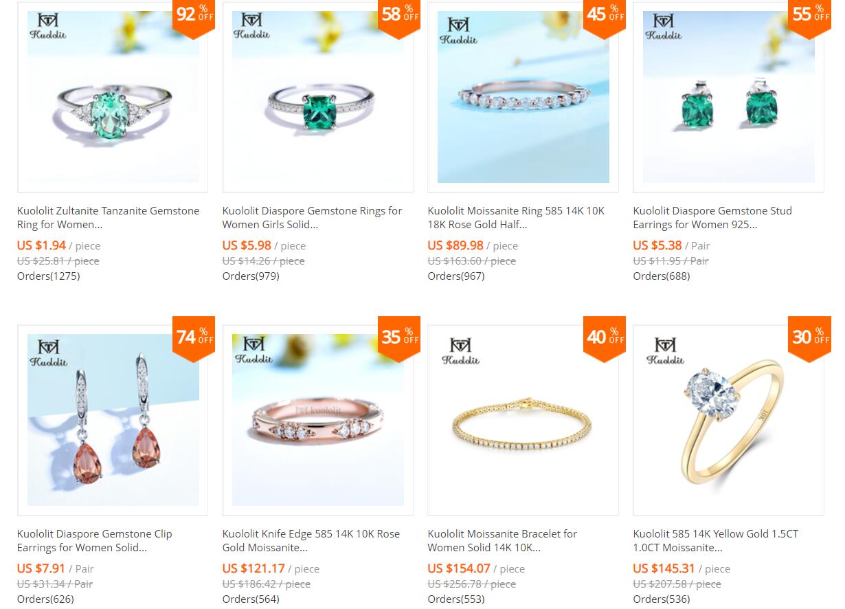
Task: View the Moissanite half eternity ring image
Action: click(523, 97)
